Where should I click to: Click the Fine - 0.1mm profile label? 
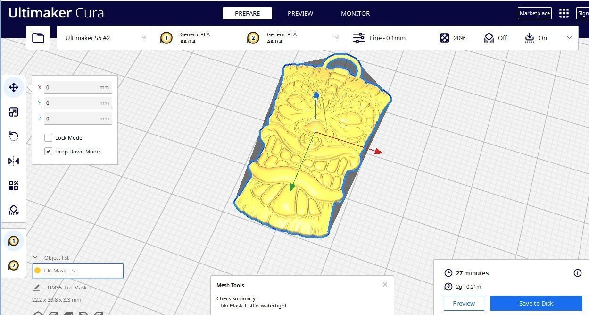pyautogui.click(x=388, y=38)
